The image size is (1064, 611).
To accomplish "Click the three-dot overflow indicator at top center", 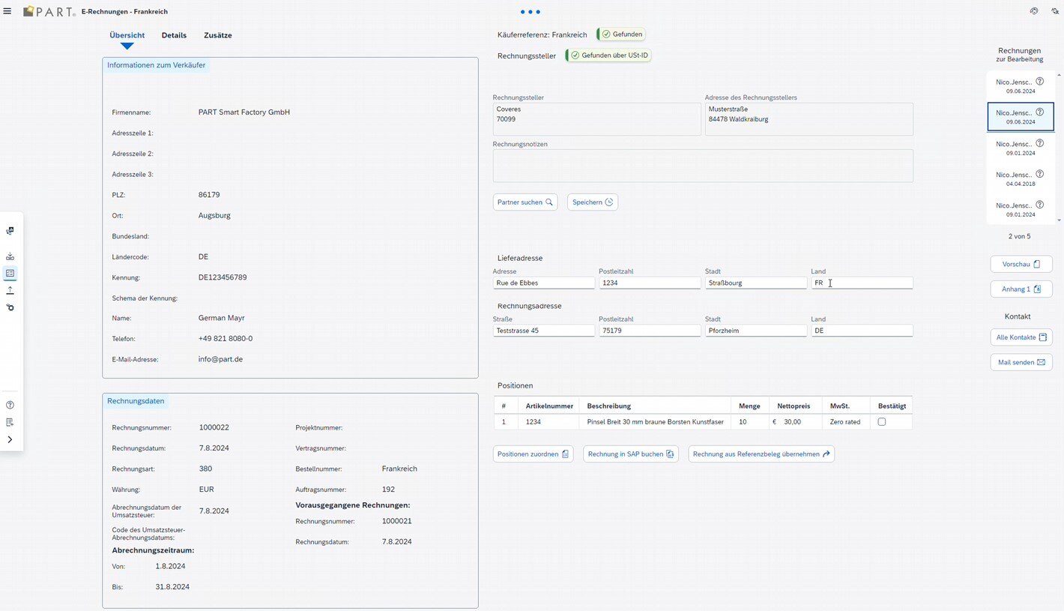I will coord(531,12).
